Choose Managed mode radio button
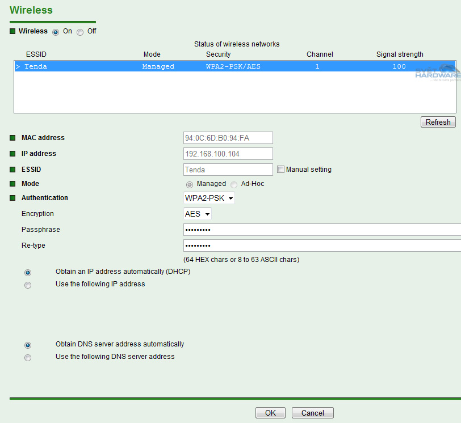The image size is (461, 423). pyautogui.click(x=189, y=185)
